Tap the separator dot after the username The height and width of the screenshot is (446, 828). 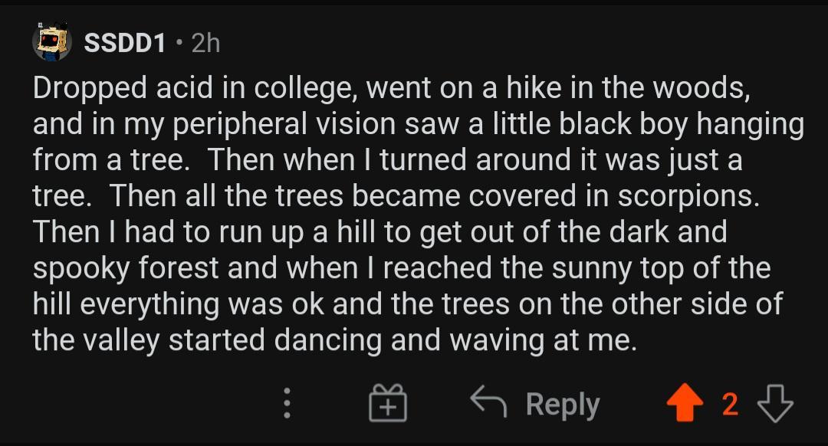pyautogui.click(x=178, y=44)
